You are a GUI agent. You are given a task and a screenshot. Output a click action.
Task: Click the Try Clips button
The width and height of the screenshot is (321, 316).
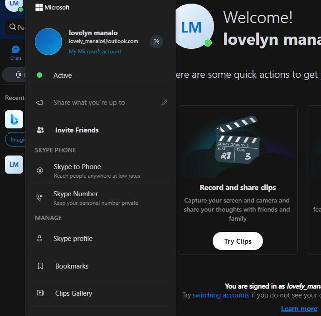238,241
